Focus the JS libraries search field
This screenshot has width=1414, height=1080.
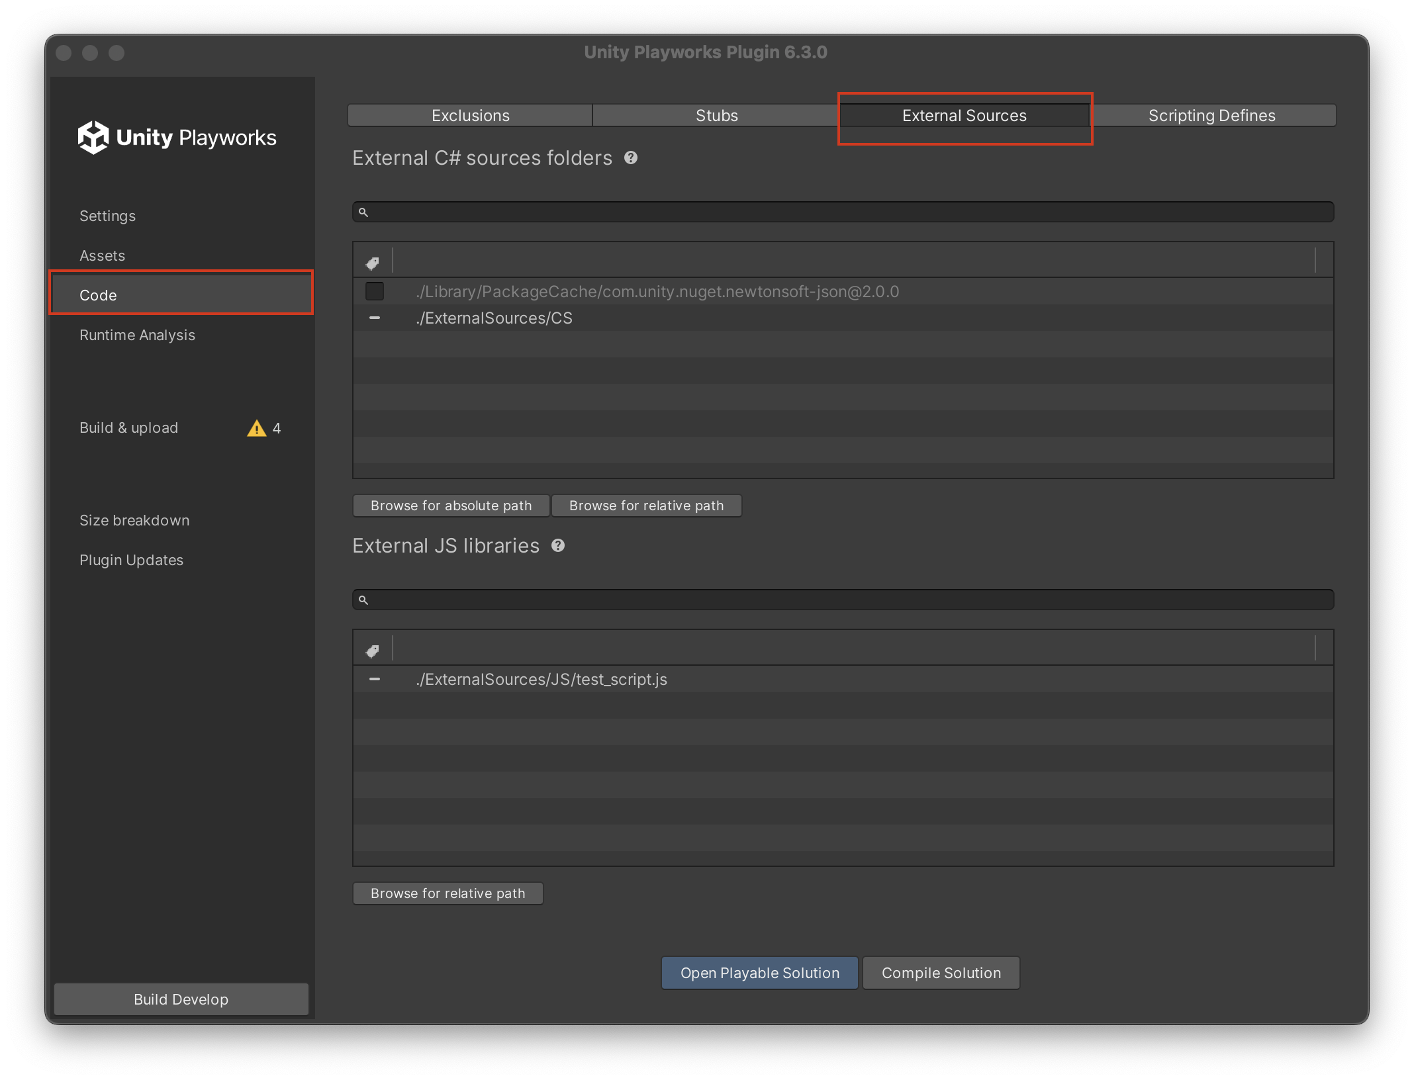pyautogui.click(x=843, y=600)
